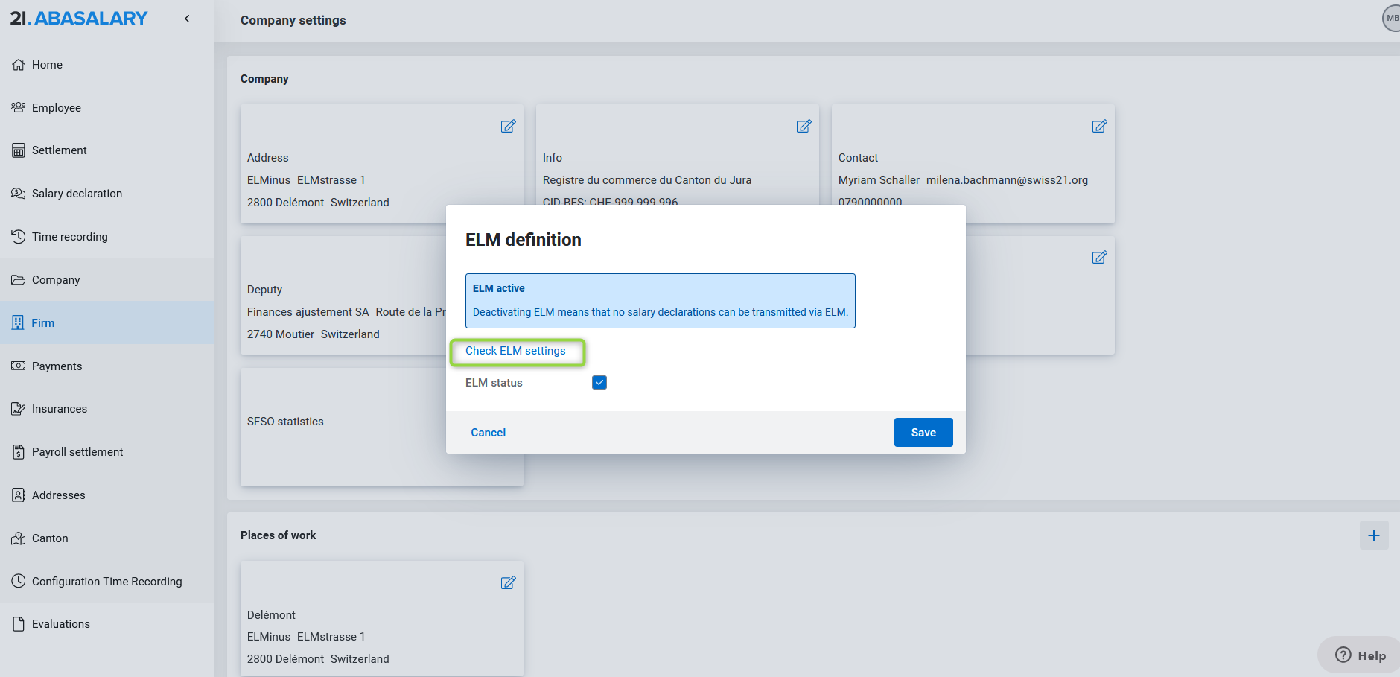The image size is (1400, 677).
Task: Toggle the ELM status checkbox
Action: (x=599, y=382)
